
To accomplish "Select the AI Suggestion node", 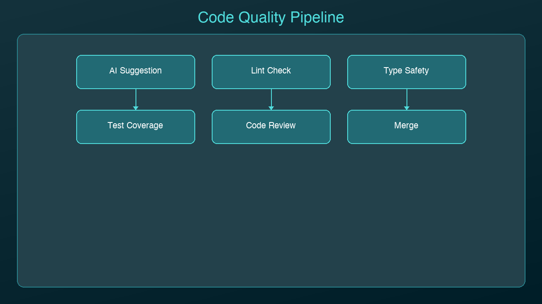I will click(135, 72).
